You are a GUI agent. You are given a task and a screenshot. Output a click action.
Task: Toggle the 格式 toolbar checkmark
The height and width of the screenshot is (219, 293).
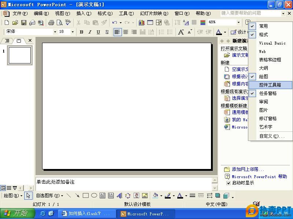click(x=252, y=35)
